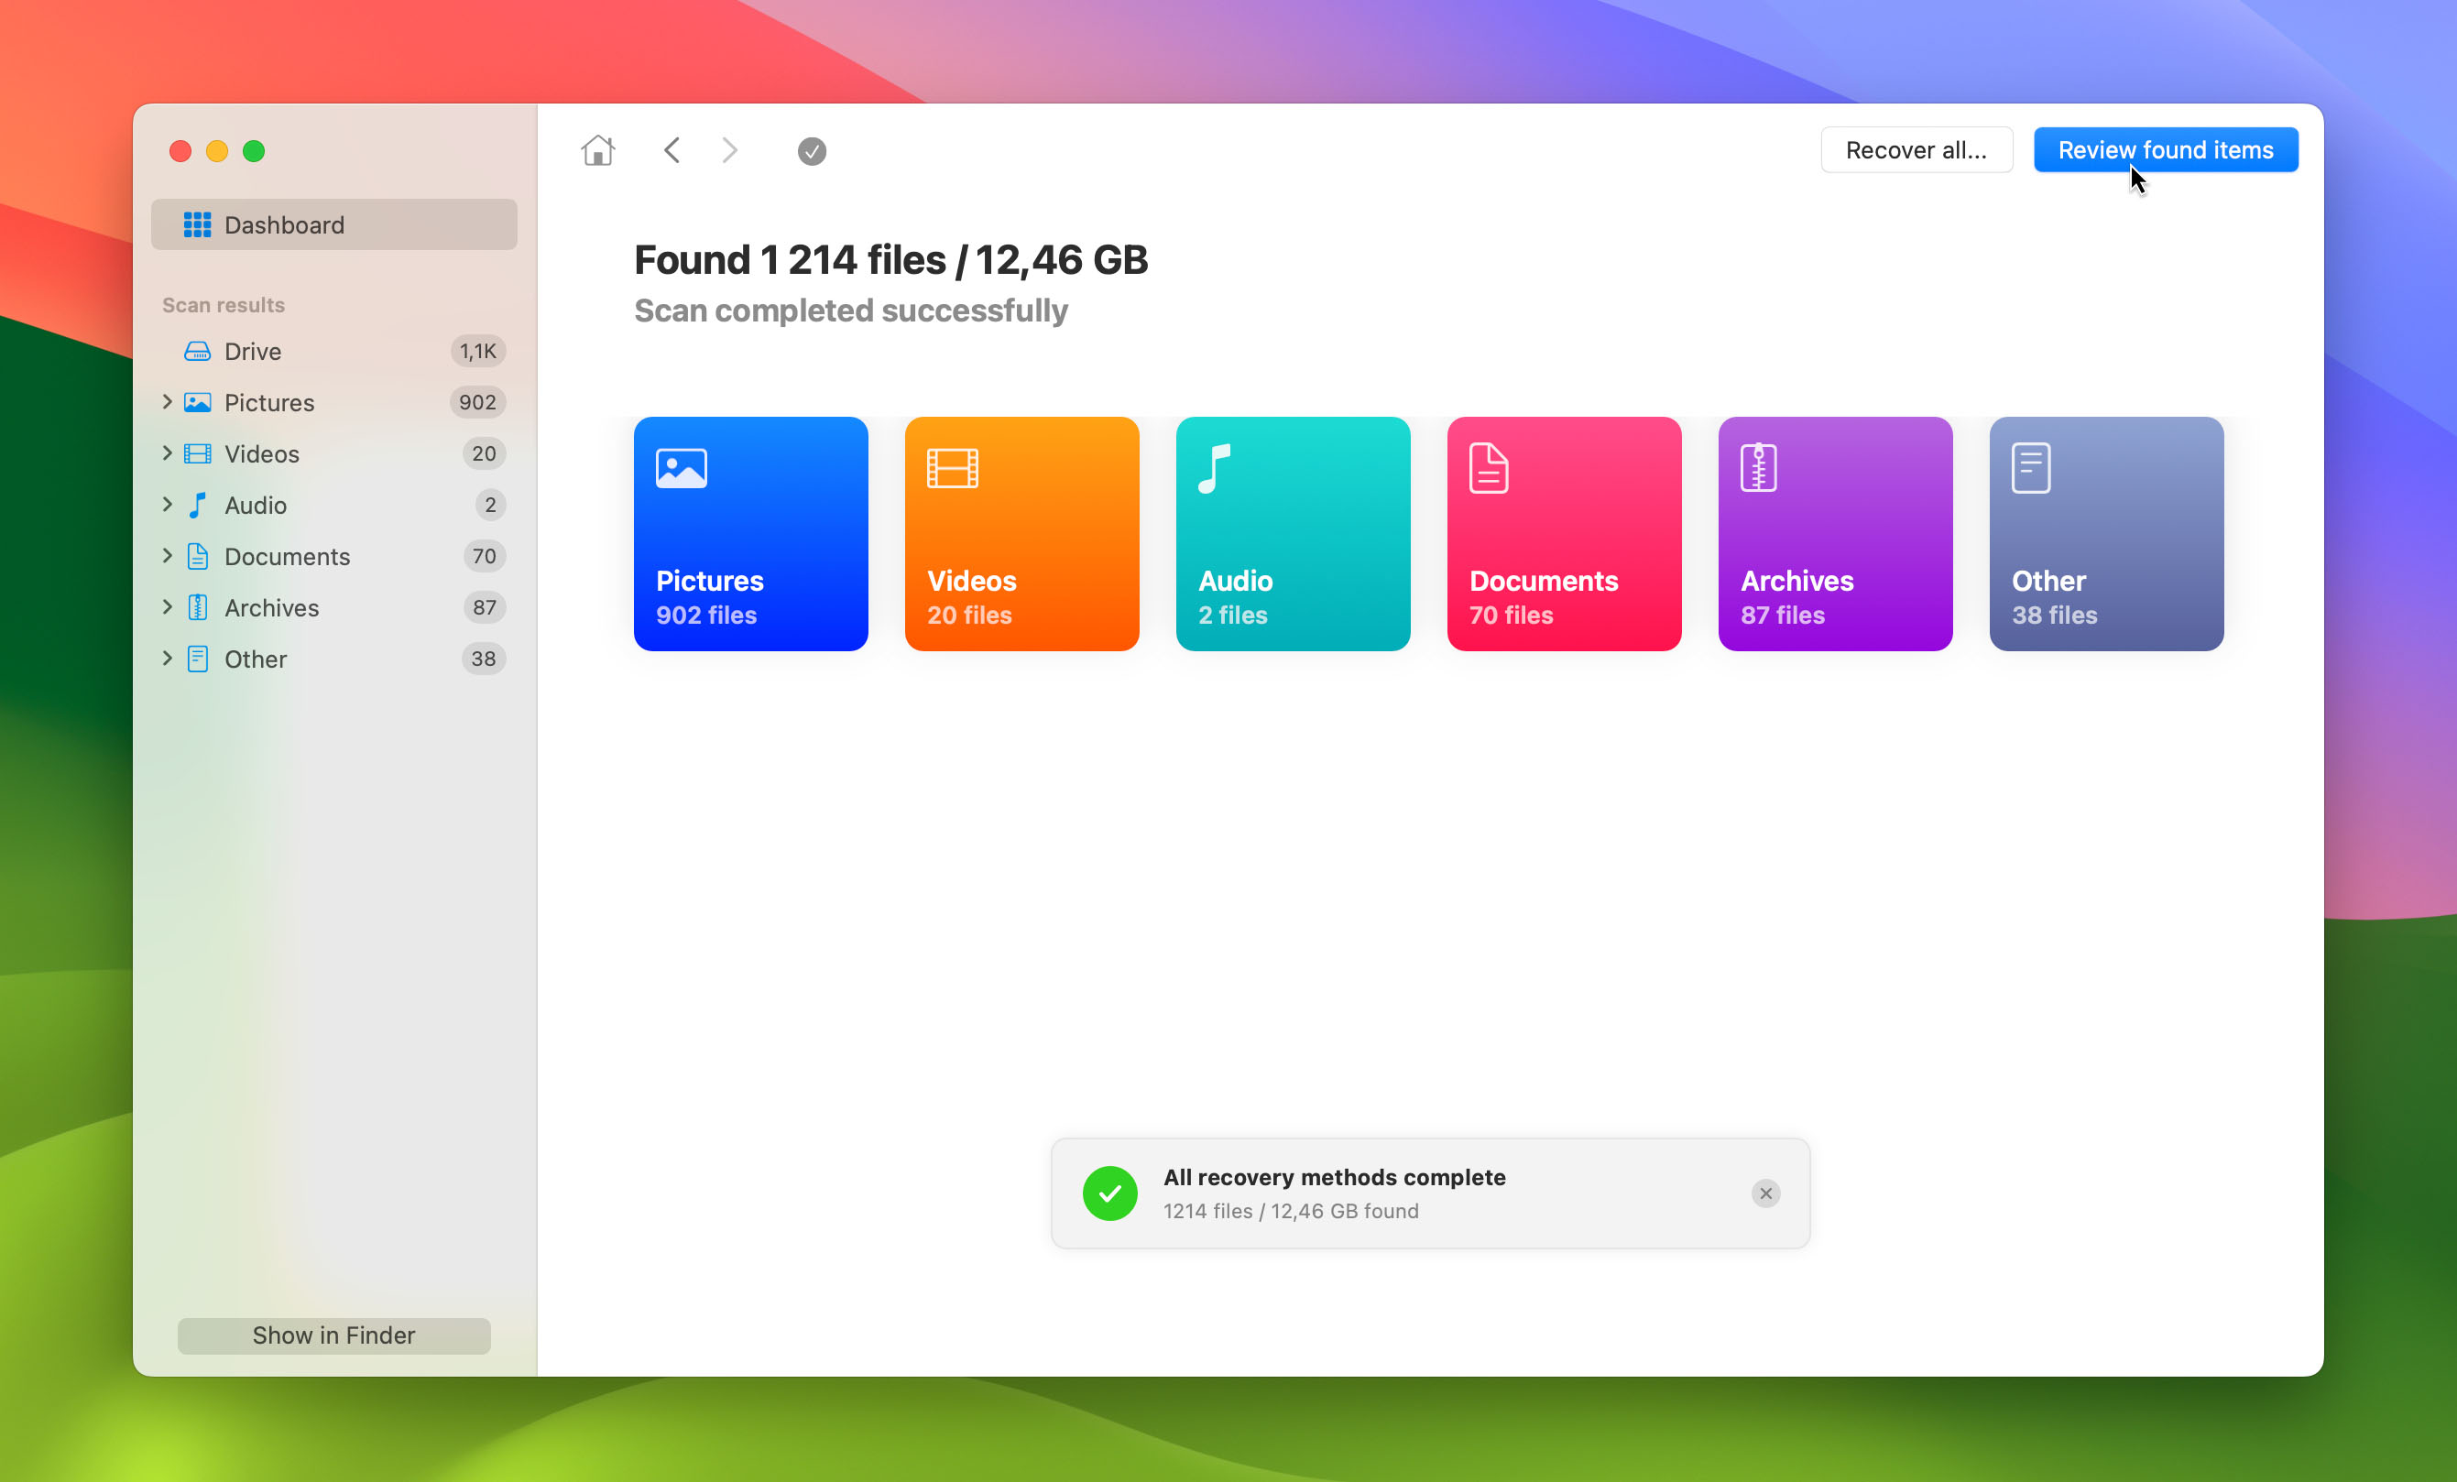The height and width of the screenshot is (1482, 2457).
Task: Expand the Videos scan results
Action: (x=163, y=452)
